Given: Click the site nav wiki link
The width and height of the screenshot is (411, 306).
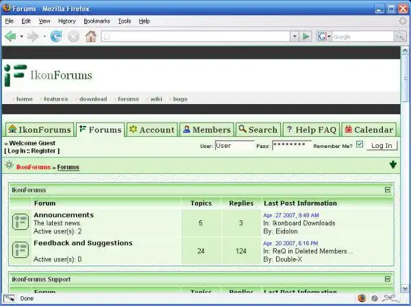Looking at the screenshot, I should [156, 99].
